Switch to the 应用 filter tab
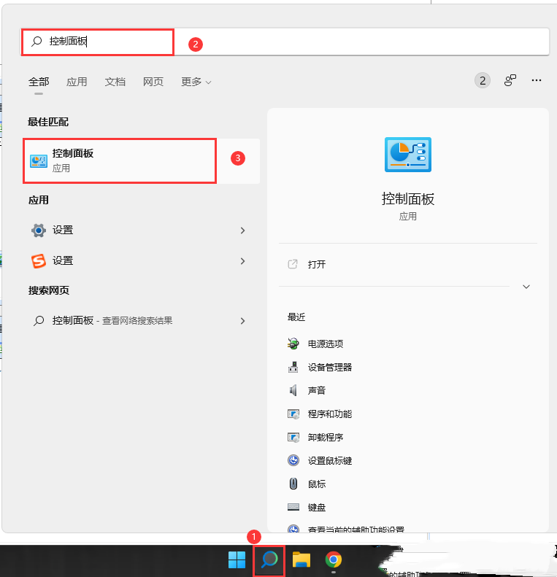This screenshot has width=557, height=577. pos(77,82)
